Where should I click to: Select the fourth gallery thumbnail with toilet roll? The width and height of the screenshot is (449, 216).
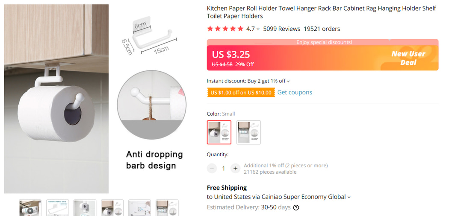[112, 208]
